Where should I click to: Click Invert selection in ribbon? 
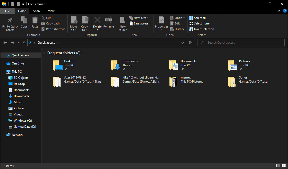[202, 29]
